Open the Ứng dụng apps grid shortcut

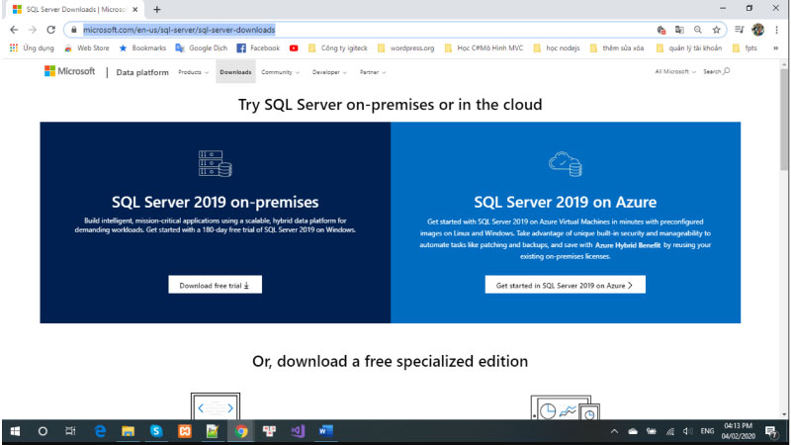[x=32, y=47]
